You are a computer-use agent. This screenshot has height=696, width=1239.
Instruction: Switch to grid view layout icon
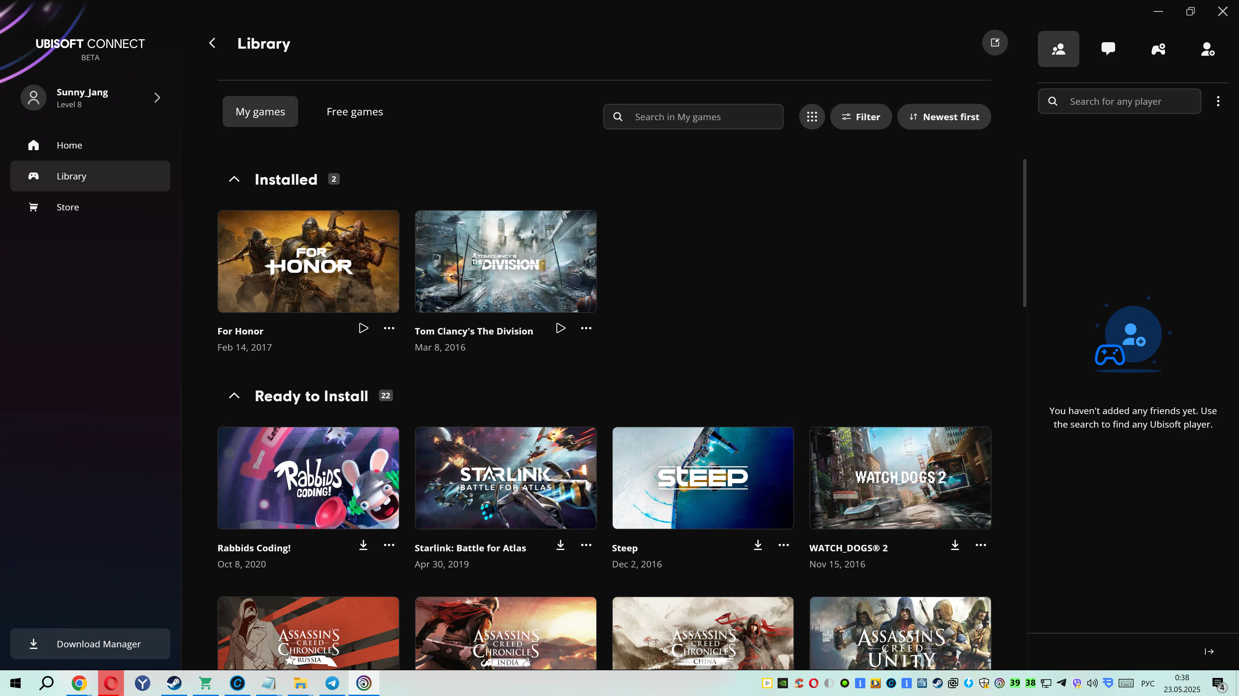[x=812, y=117]
